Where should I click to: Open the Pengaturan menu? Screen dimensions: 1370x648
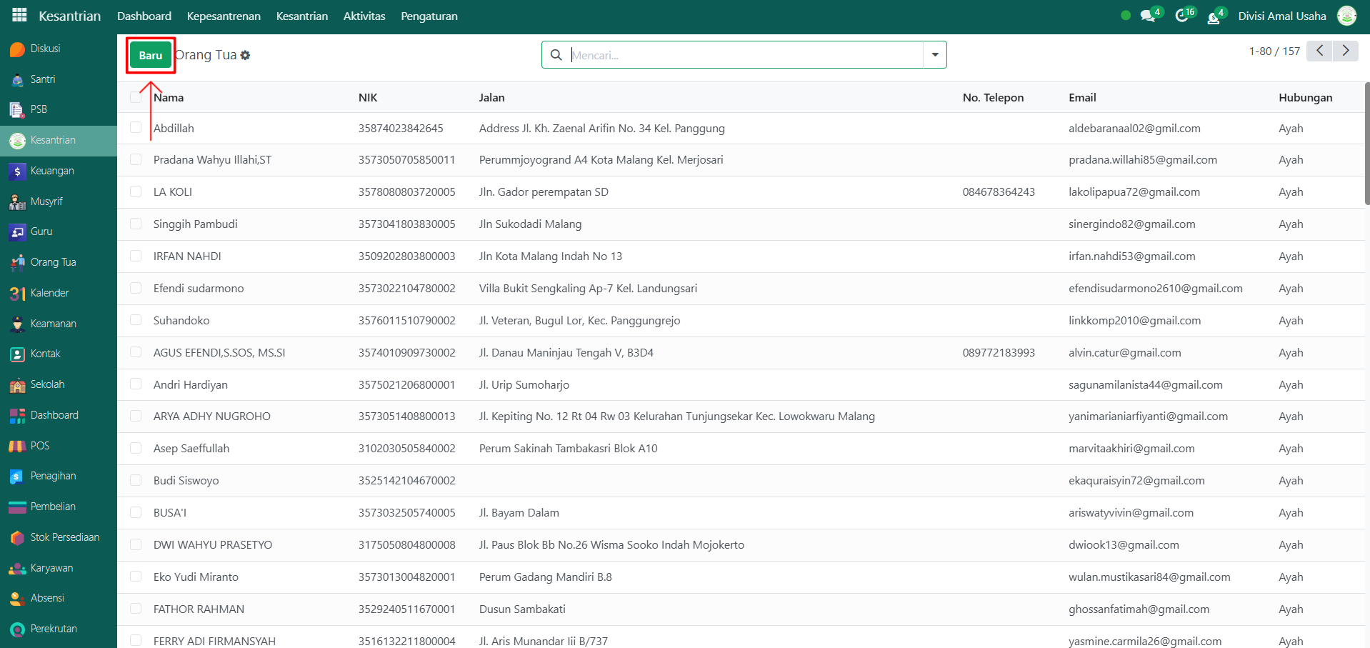click(429, 16)
